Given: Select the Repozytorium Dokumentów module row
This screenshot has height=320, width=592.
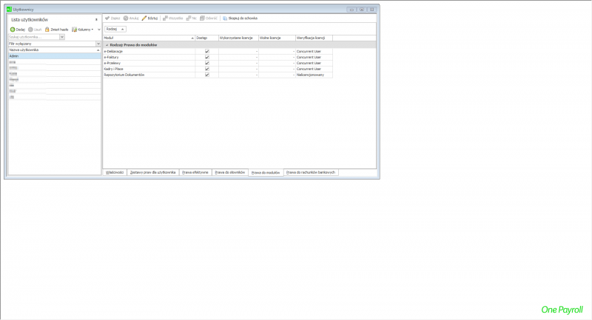Looking at the screenshot, I should tap(218, 75).
